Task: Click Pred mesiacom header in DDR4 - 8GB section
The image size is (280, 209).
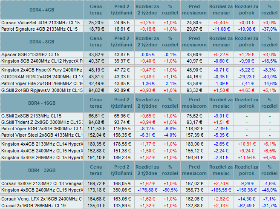Action: 194,42
